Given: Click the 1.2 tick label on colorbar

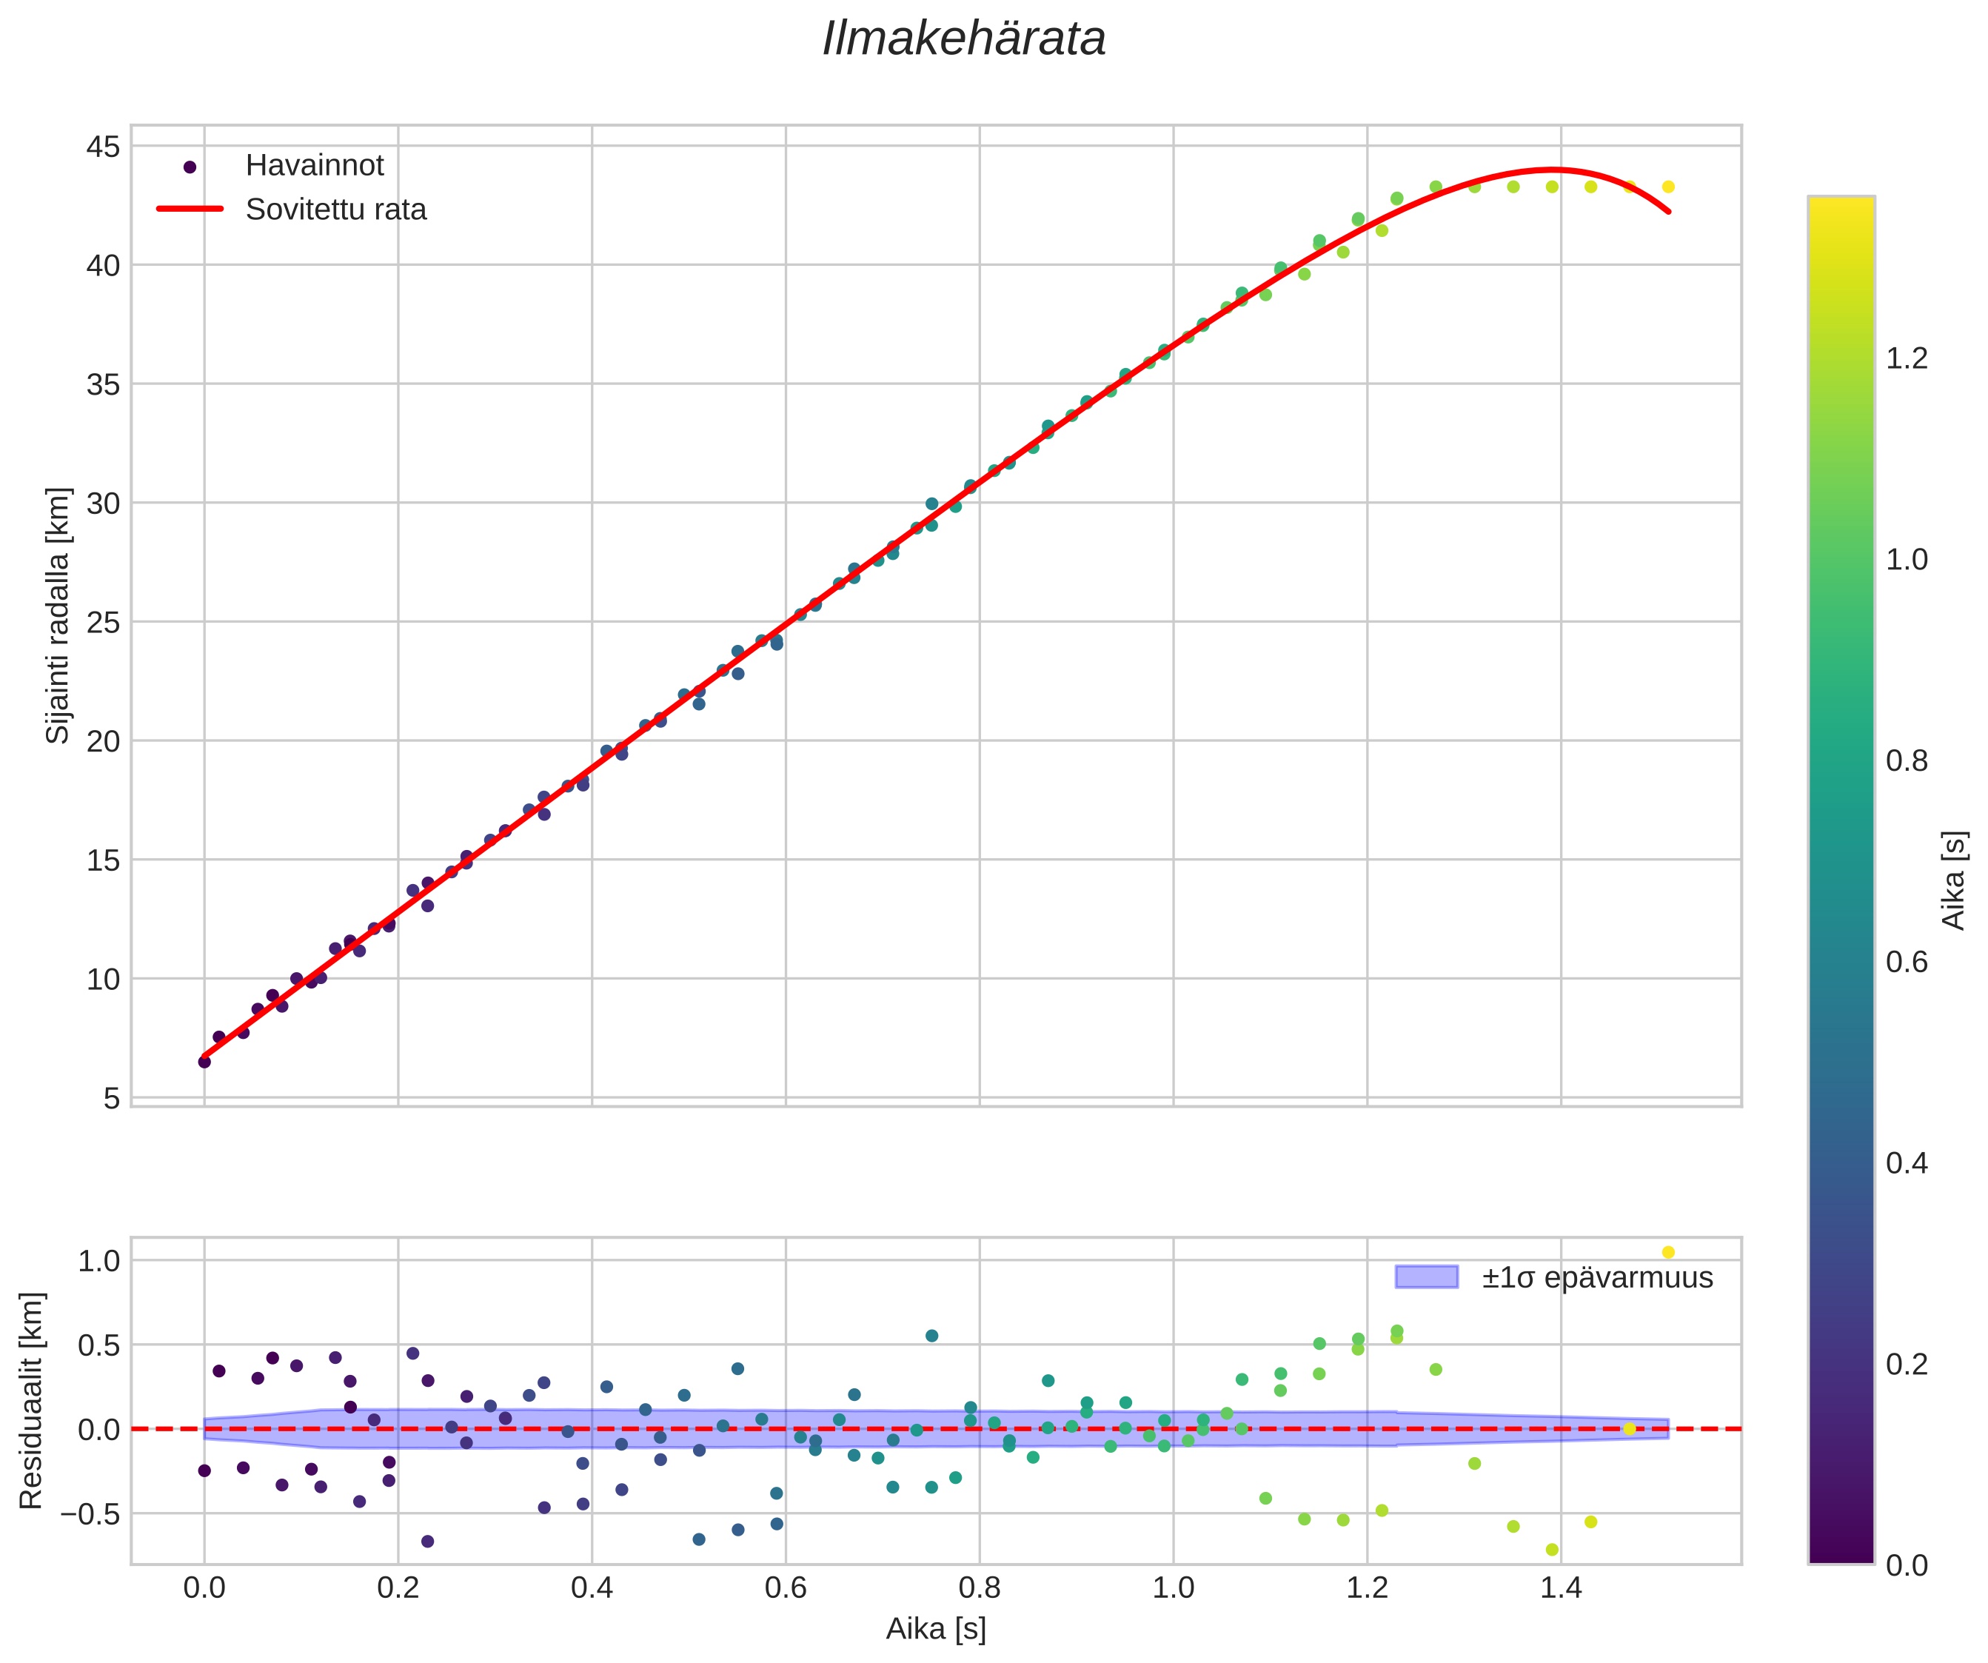Looking at the screenshot, I should point(1906,358).
